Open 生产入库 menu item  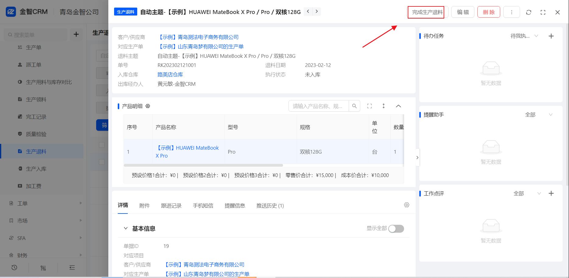pyautogui.click(x=36, y=169)
